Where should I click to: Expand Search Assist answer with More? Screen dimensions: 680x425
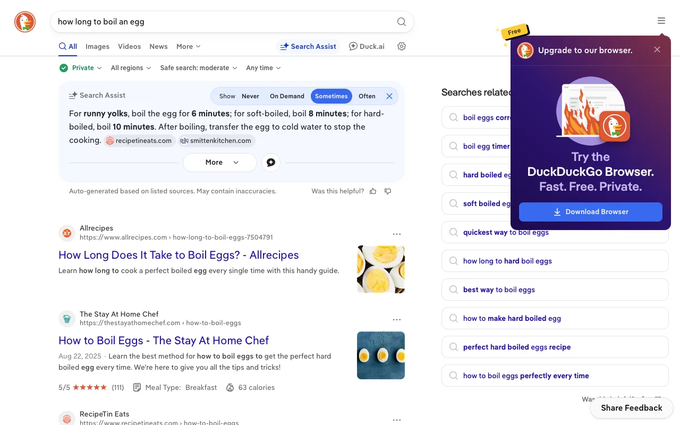[220, 163]
